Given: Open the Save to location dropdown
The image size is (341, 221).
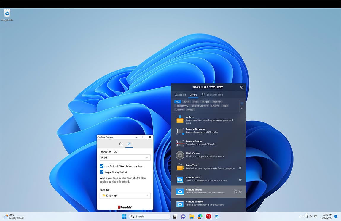Looking at the screenshot, I should [125, 196].
